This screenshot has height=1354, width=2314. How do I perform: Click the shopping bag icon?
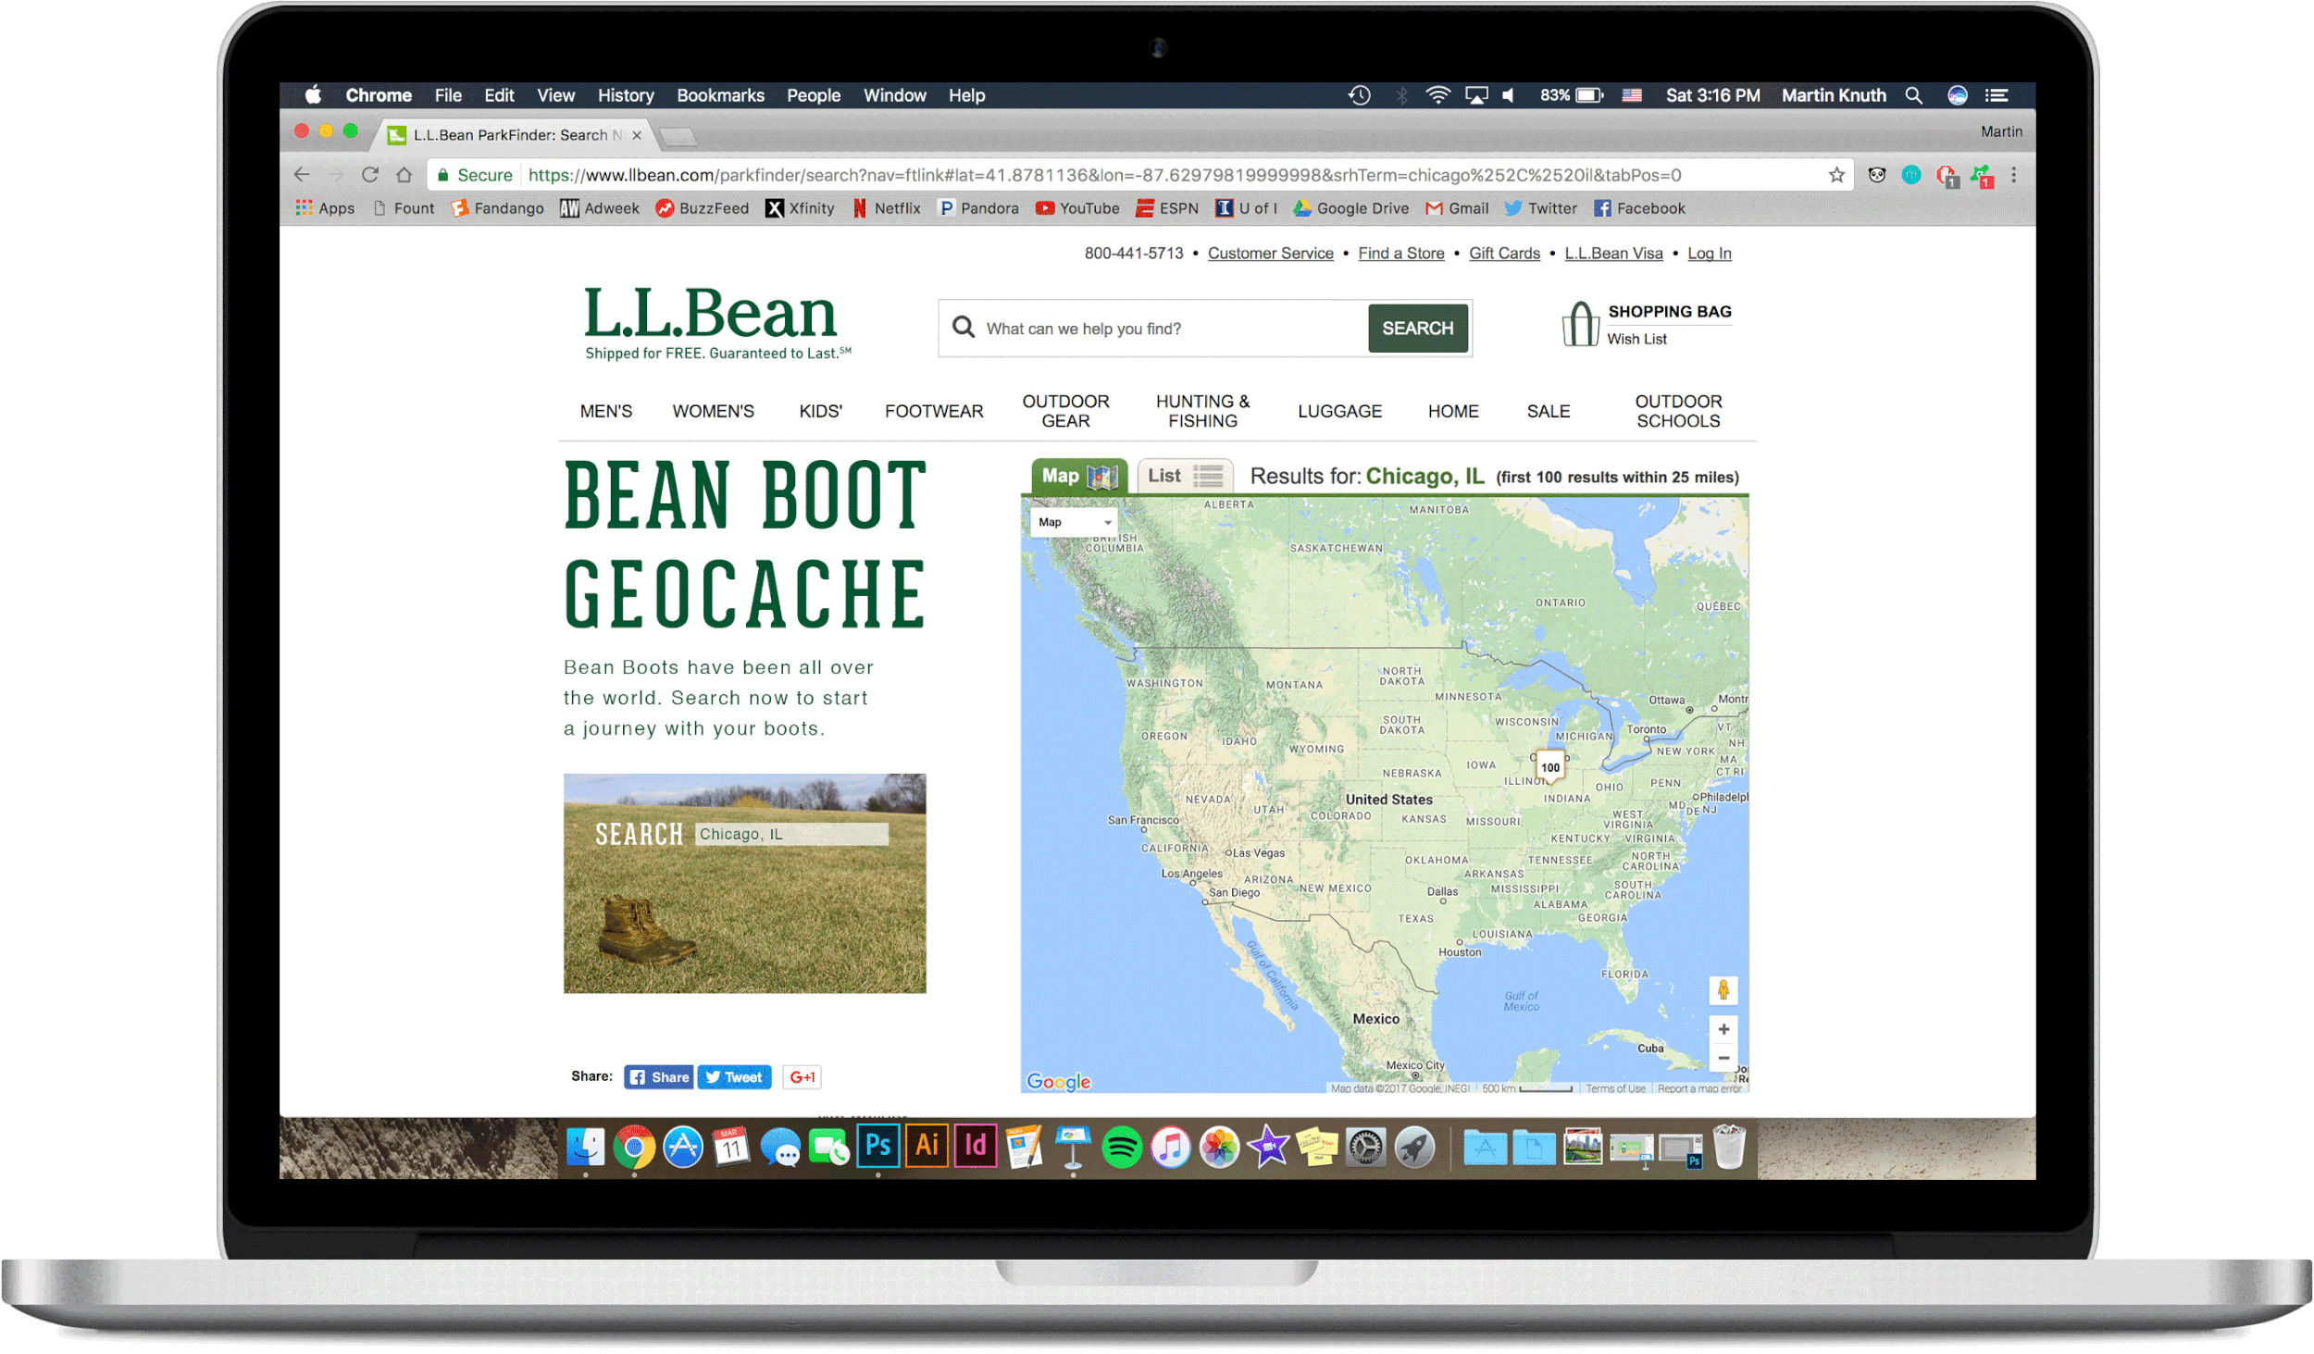[x=1580, y=324]
